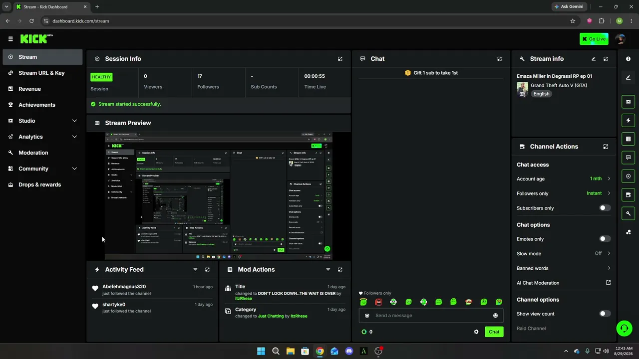Expand the Mod Actions panel
This screenshot has width=639, height=359.
pos(340,270)
